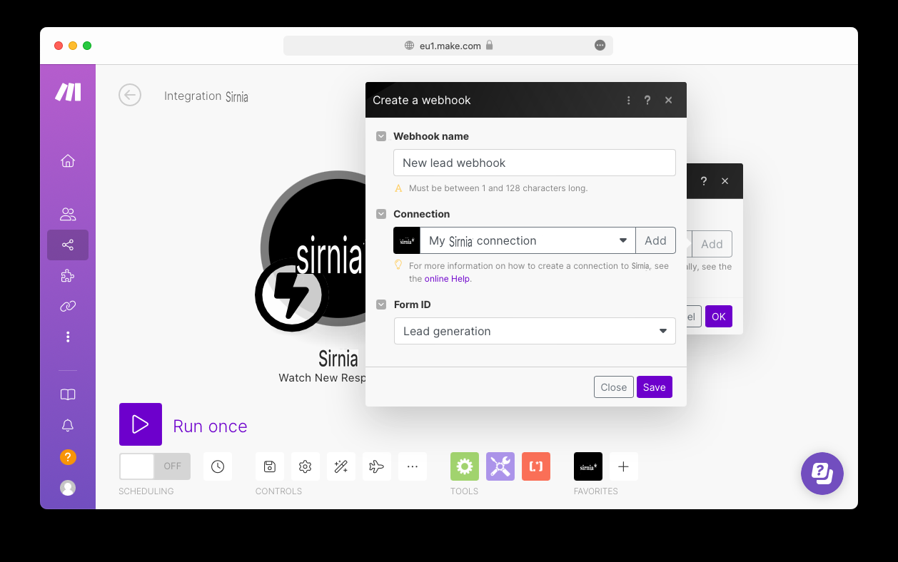Save the webhook
The image size is (898, 562).
(655, 387)
